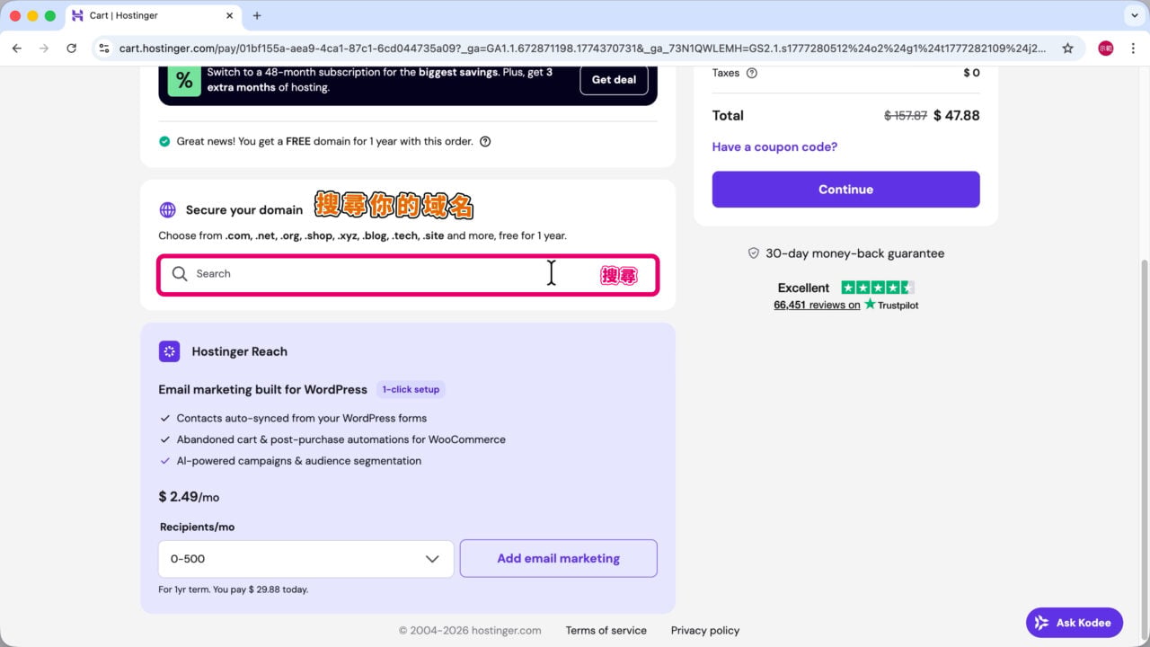Bookmark this page with the star icon
Image resolution: width=1150 pixels, height=647 pixels.
[x=1067, y=49]
